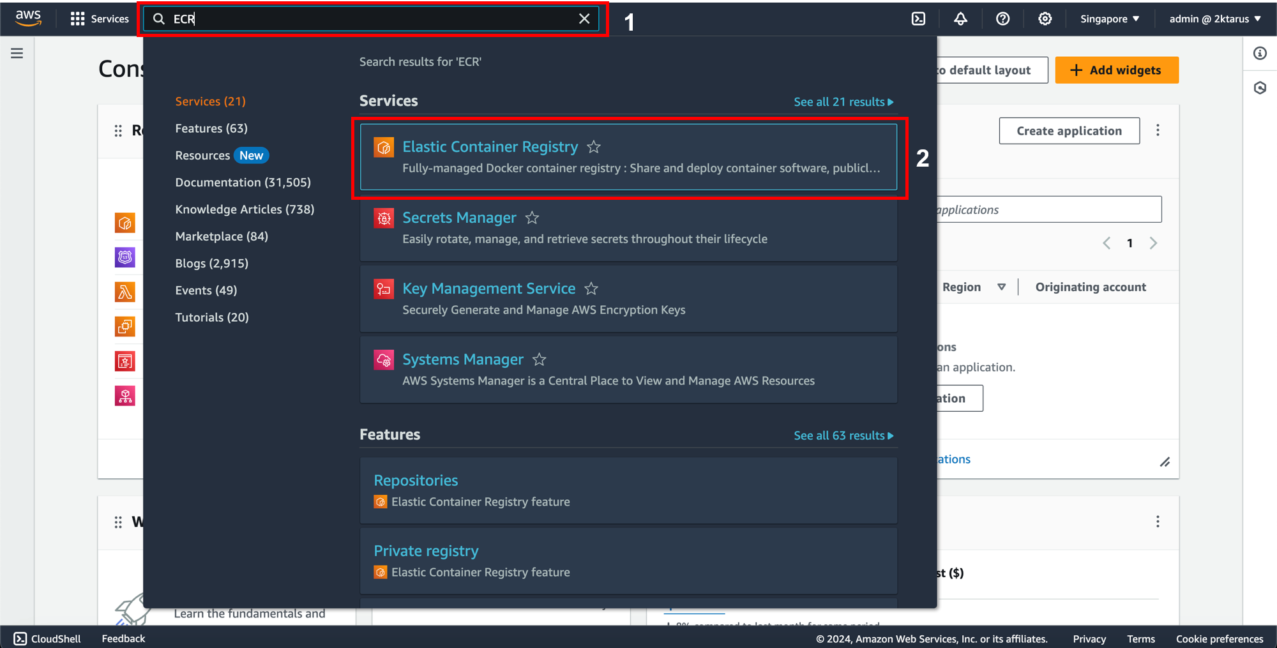1277x648 pixels.
Task: Select Marketplace (84) filter
Action: tap(222, 236)
